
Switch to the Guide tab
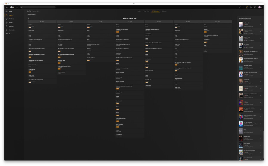point(139,11)
